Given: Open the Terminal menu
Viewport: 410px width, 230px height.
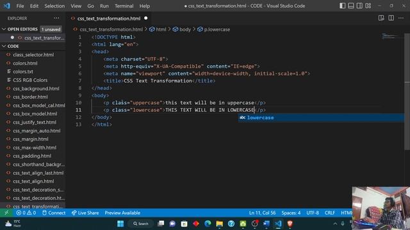Looking at the screenshot, I should click(124, 6).
